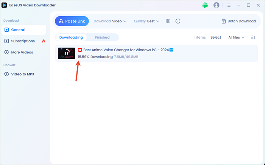Click the Paste Link button

pos(72,21)
